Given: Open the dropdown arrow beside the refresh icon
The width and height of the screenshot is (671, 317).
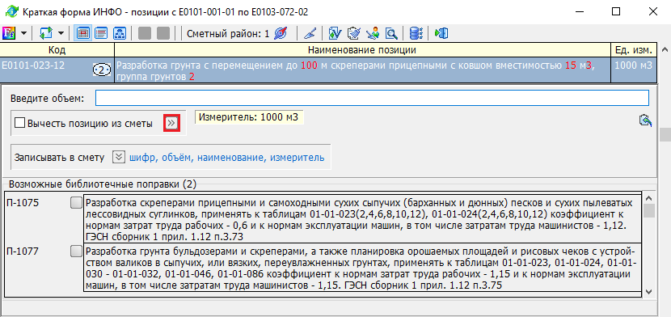Looking at the screenshot, I should click(61, 33).
